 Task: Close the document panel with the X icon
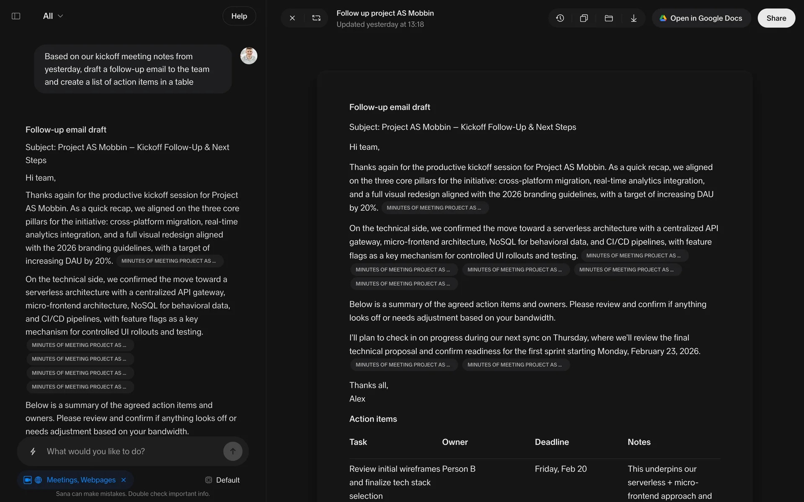click(x=292, y=18)
